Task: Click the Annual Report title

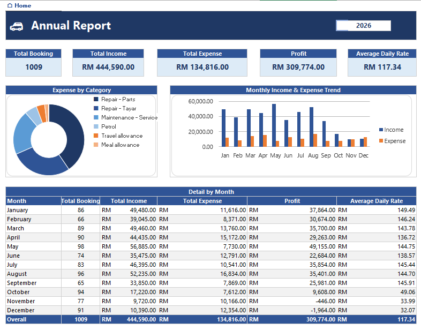Action: [x=71, y=26]
